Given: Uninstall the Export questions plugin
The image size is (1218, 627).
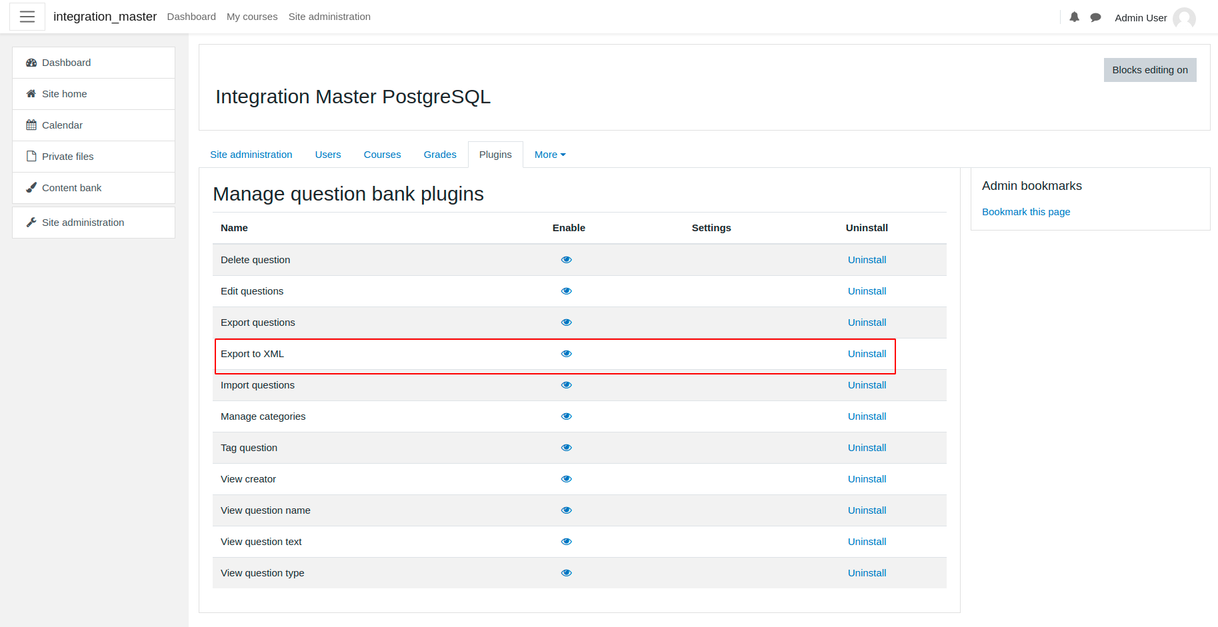Looking at the screenshot, I should (867, 322).
